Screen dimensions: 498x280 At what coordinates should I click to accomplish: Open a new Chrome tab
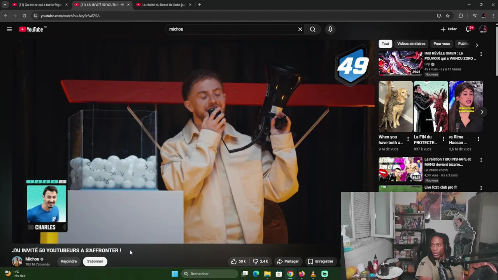click(x=199, y=5)
